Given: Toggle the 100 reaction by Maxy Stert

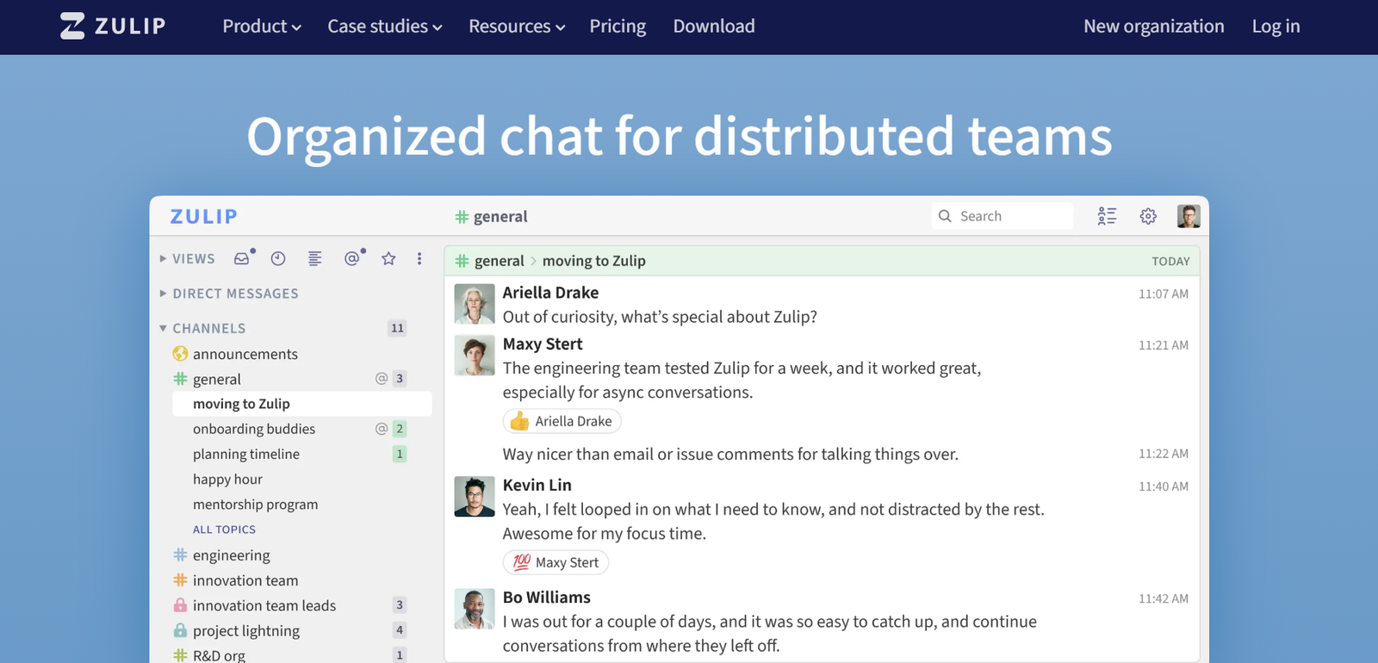Looking at the screenshot, I should pos(556,562).
